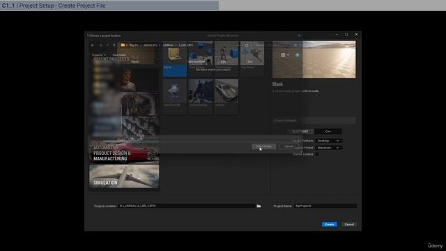This screenshot has width=446, height=251.
Task: Open the Simulation category
Action: [x=124, y=176]
